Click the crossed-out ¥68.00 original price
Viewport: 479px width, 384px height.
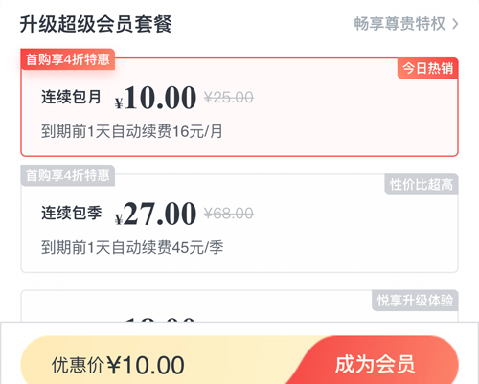(x=229, y=214)
